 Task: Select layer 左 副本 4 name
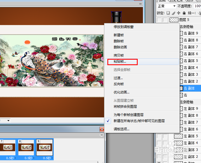191,143
